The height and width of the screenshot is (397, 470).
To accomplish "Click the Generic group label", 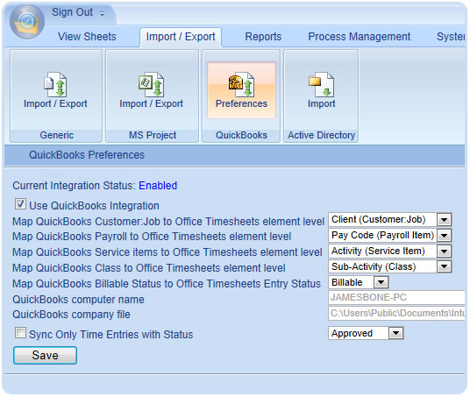I will pos(57,135).
